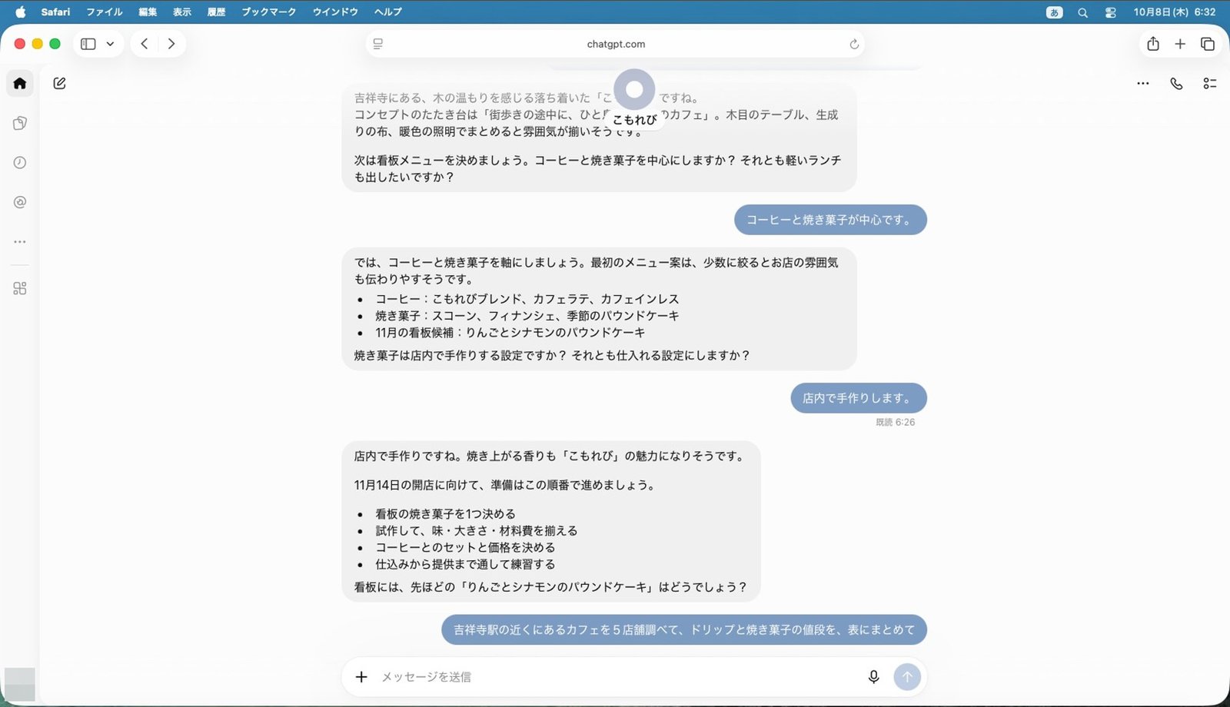This screenshot has width=1230, height=707.
Task: Open Control Center in menu bar
Action: tap(1110, 12)
